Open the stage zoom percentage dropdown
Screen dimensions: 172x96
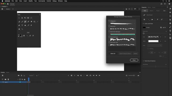pyautogui.click(x=139, y=9)
